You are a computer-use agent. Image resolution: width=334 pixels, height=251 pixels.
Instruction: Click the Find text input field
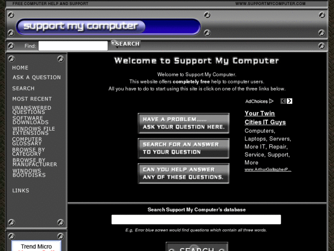(73, 46)
